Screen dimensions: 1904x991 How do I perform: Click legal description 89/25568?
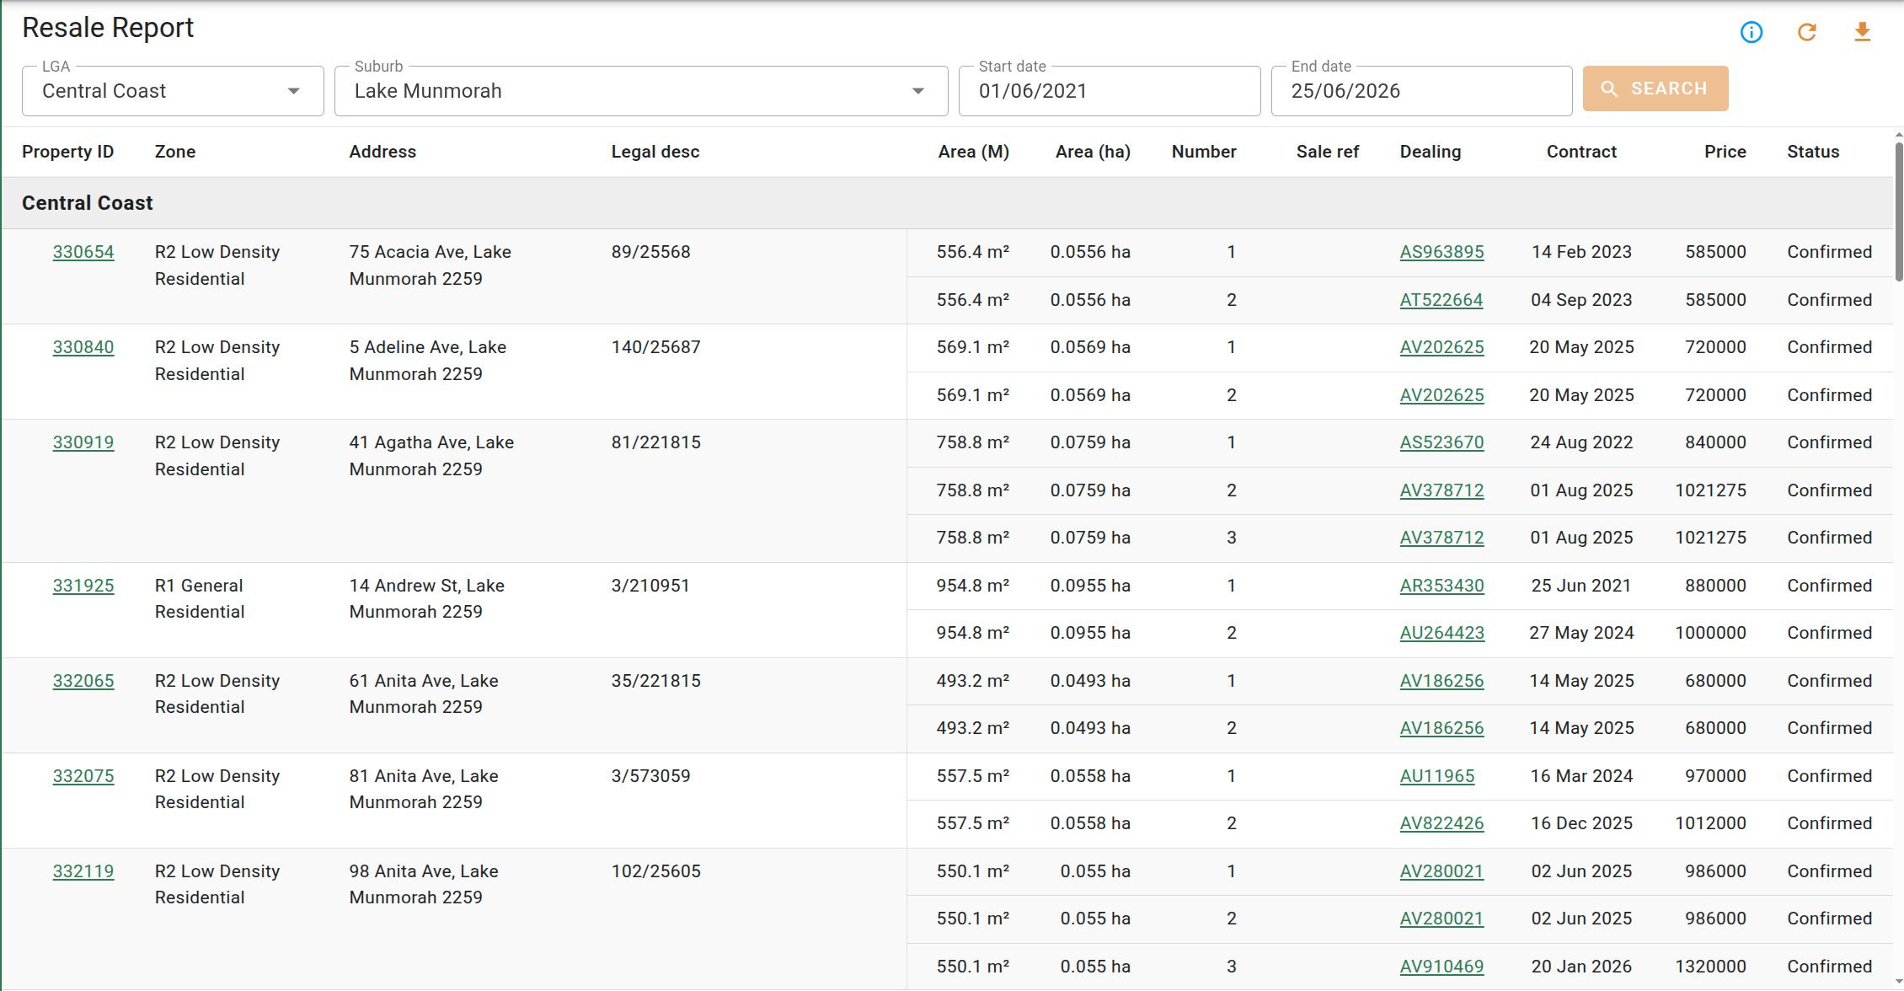tap(651, 252)
